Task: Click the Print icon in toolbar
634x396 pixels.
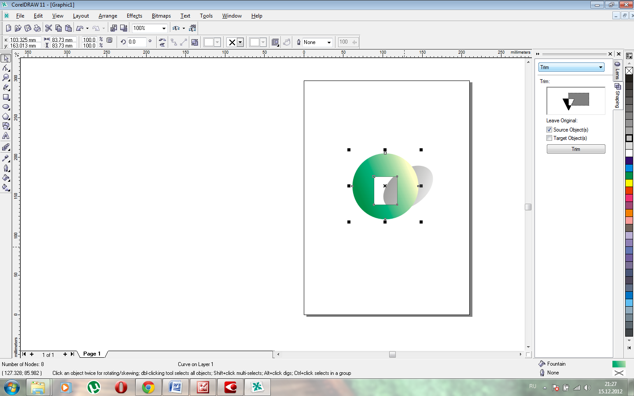Action: 37,28
